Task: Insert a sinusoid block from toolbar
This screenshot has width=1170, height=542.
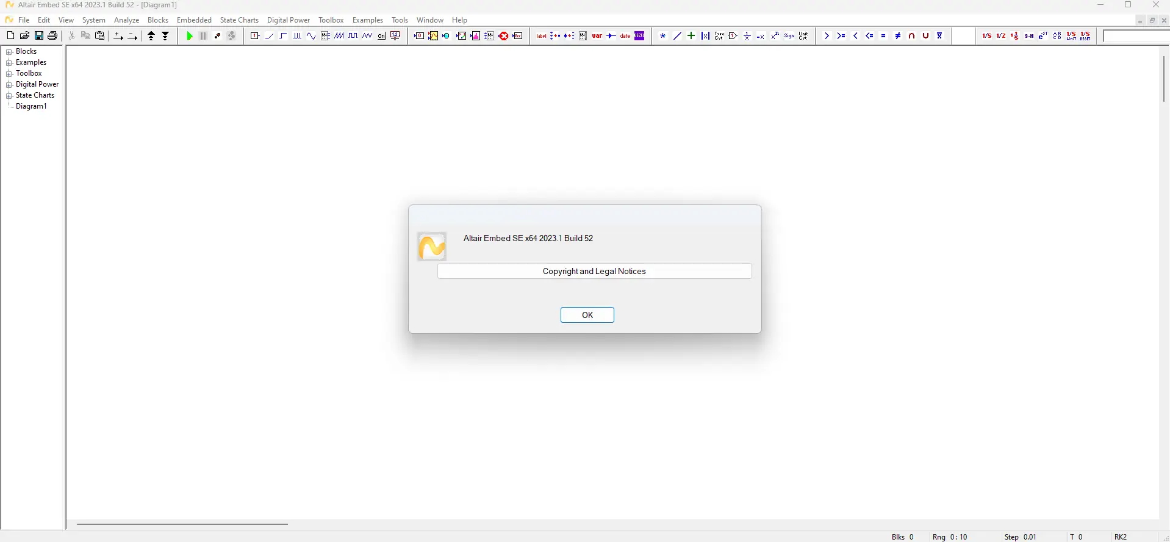Action: pyautogui.click(x=311, y=36)
